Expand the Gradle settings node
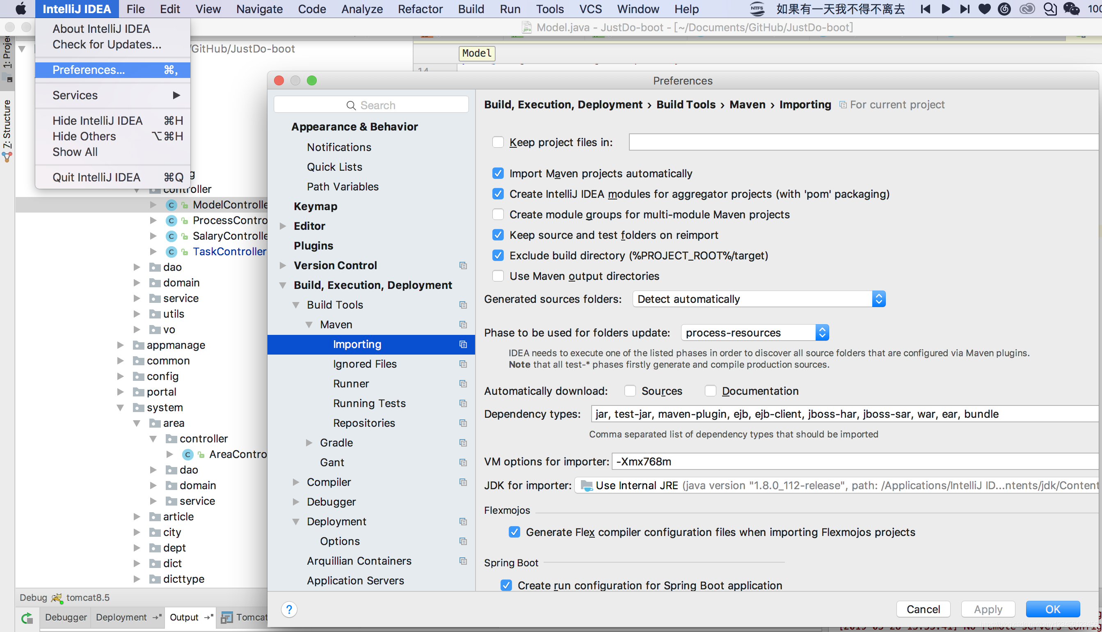This screenshot has height=632, width=1102. (309, 443)
